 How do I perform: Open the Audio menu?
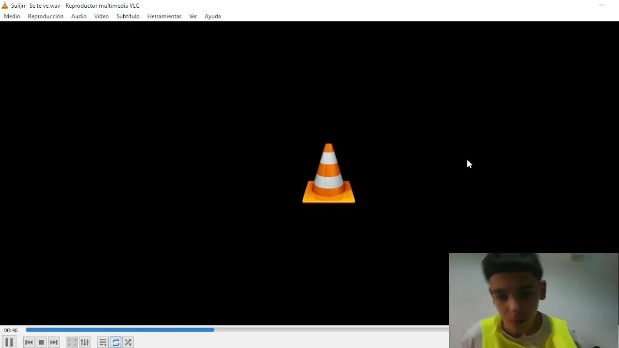click(79, 16)
